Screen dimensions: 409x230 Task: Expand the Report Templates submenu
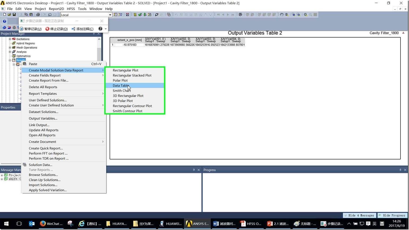pos(103,94)
